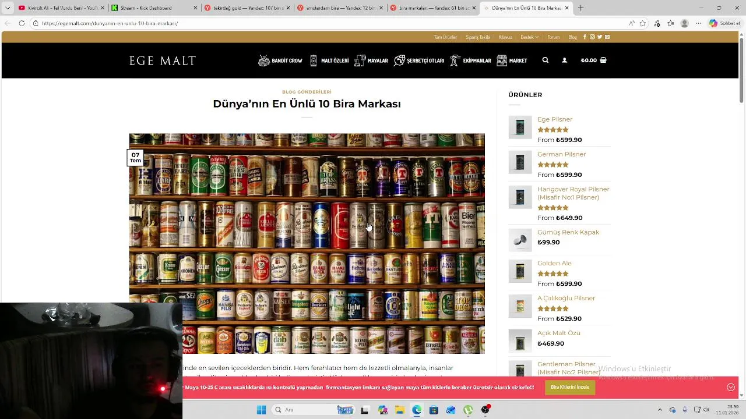This screenshot has width=746, height=419.
Task: Click the browser address bar URL
Action: (x=110, y=23)
